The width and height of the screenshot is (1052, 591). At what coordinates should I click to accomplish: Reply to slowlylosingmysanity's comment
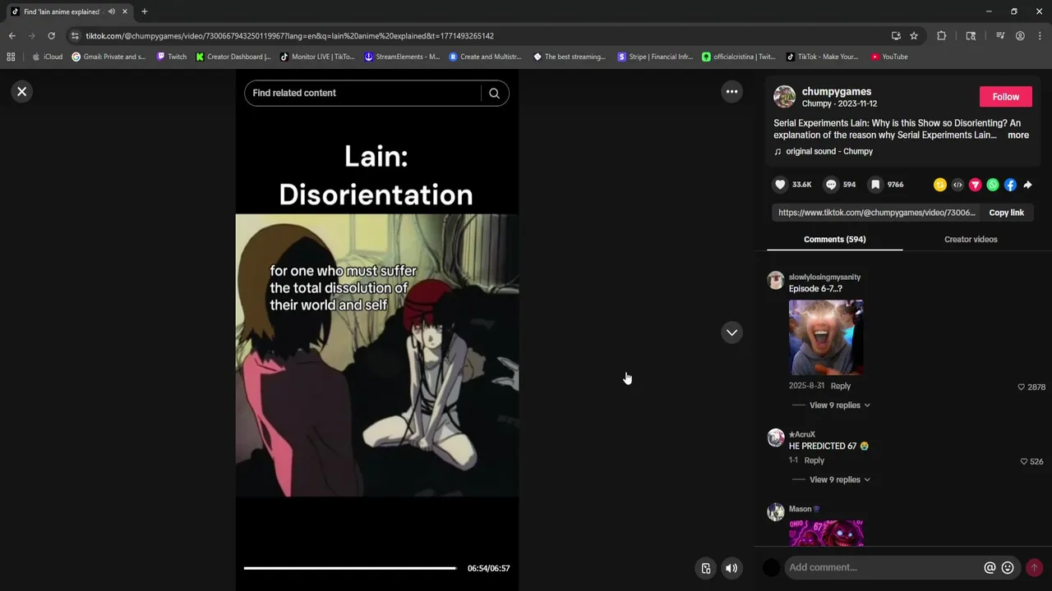840,386
